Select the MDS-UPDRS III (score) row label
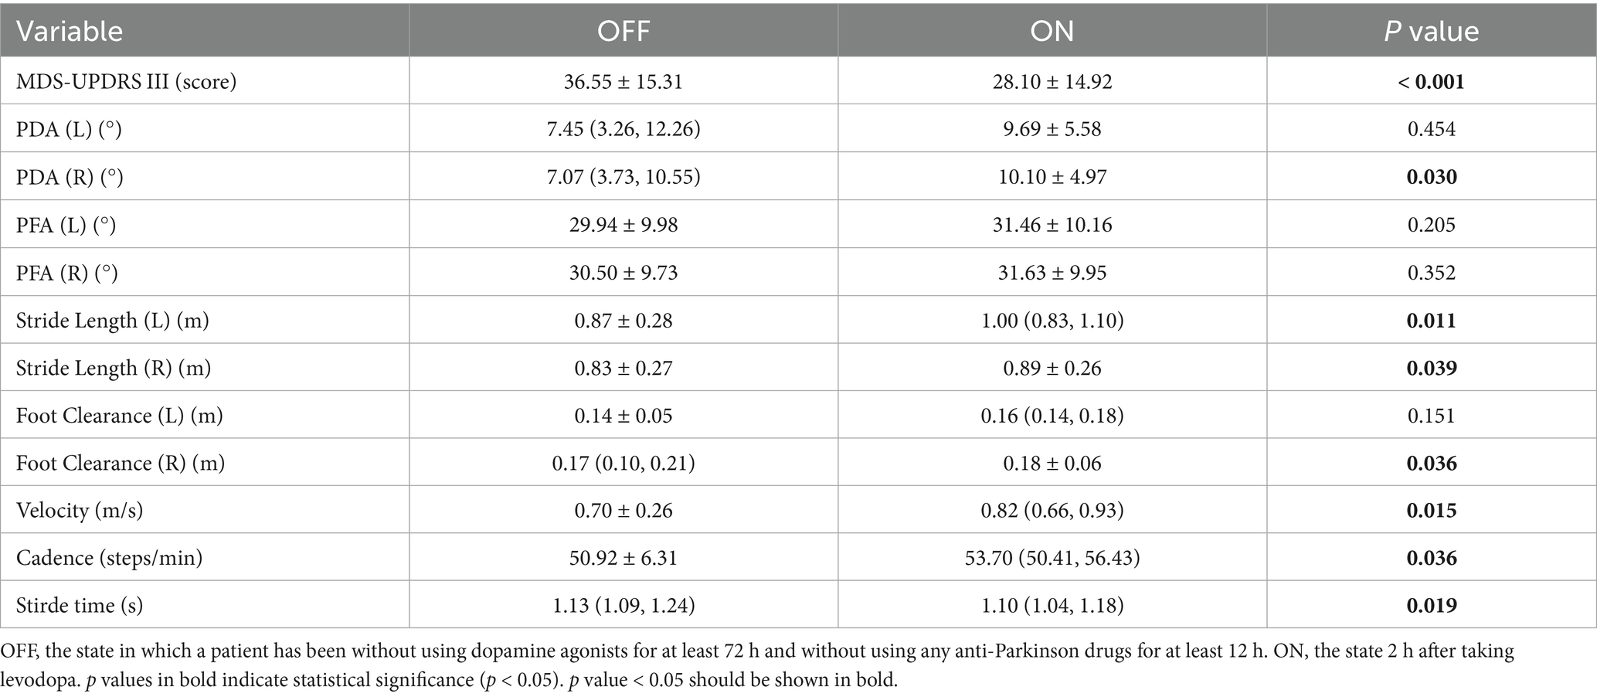Viewport: 1597px width, 697px height. [x=126, y=81]
